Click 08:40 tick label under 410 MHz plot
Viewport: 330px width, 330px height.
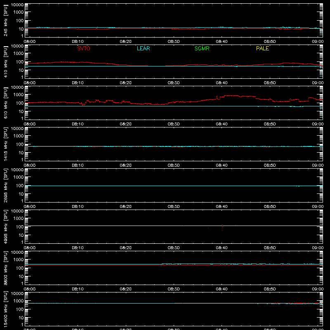tap(222, 83)
